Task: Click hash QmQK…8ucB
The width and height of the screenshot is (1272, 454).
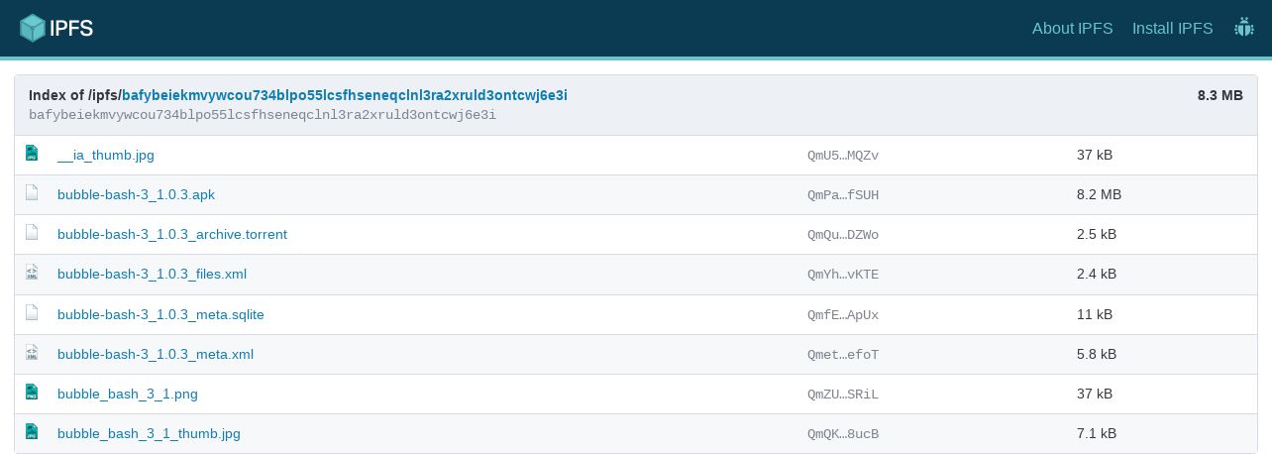Action: tap(843, 433)
